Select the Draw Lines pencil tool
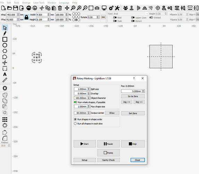Screen dimensions: 199x174 point(5,33)
